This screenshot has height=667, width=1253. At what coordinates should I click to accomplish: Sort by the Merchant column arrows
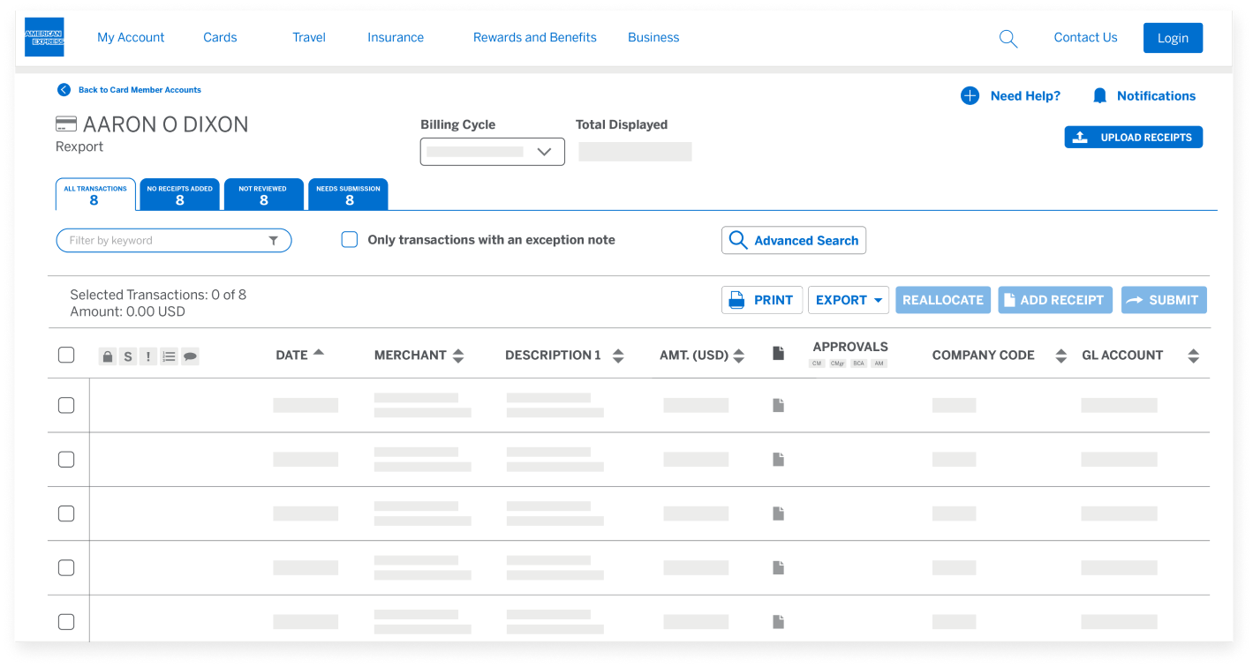click(x=457, y=356)
